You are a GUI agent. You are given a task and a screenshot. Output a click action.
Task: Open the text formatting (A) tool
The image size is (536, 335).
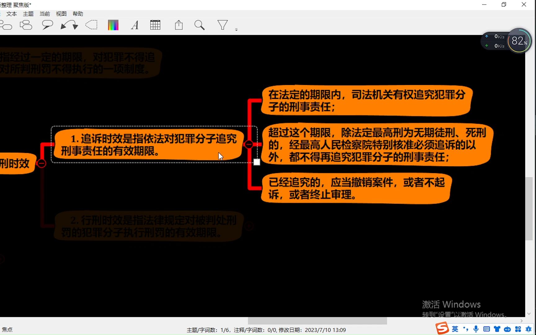tap(135, 25)
